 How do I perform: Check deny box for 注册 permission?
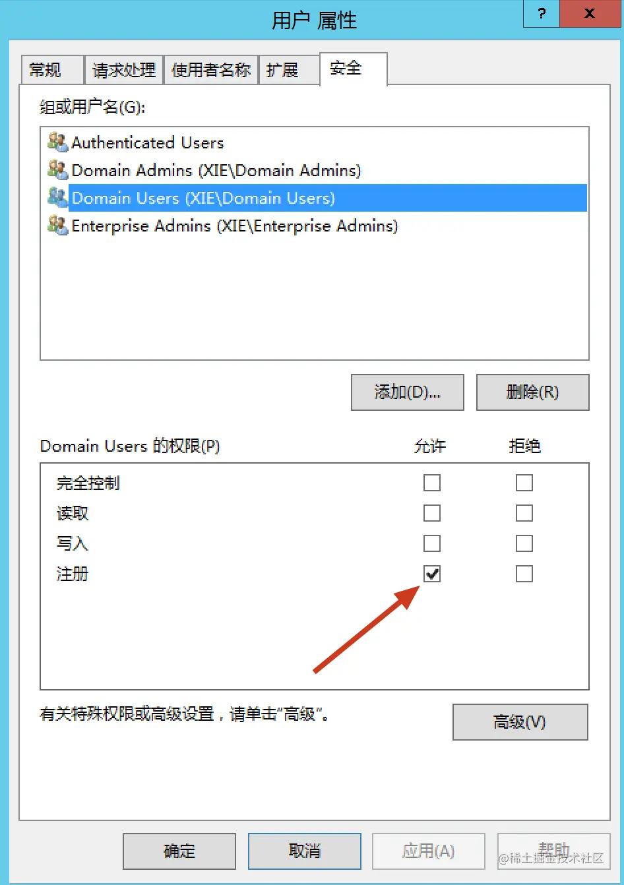(x=524, y=574)
